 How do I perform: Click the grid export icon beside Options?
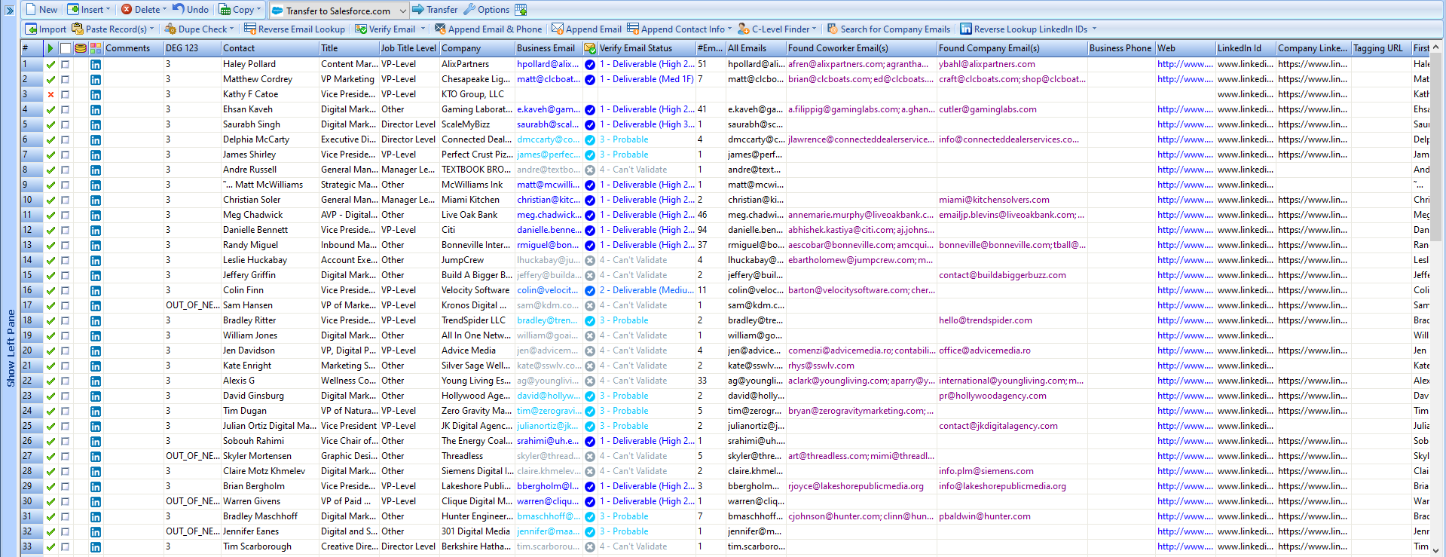click(521, 10)
